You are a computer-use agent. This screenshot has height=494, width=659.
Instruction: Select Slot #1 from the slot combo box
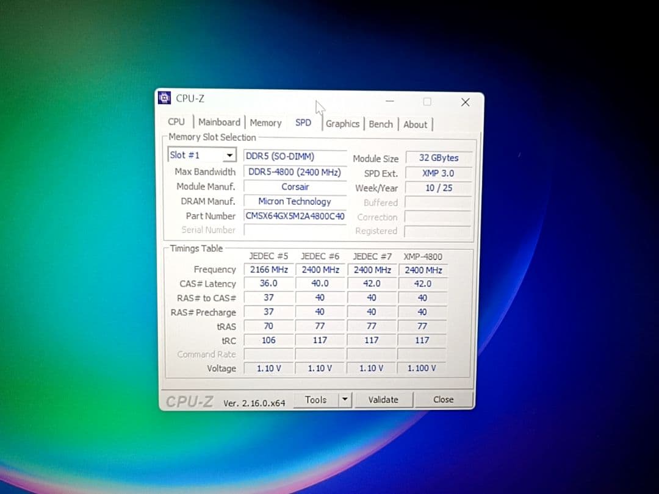pos(195,154)
